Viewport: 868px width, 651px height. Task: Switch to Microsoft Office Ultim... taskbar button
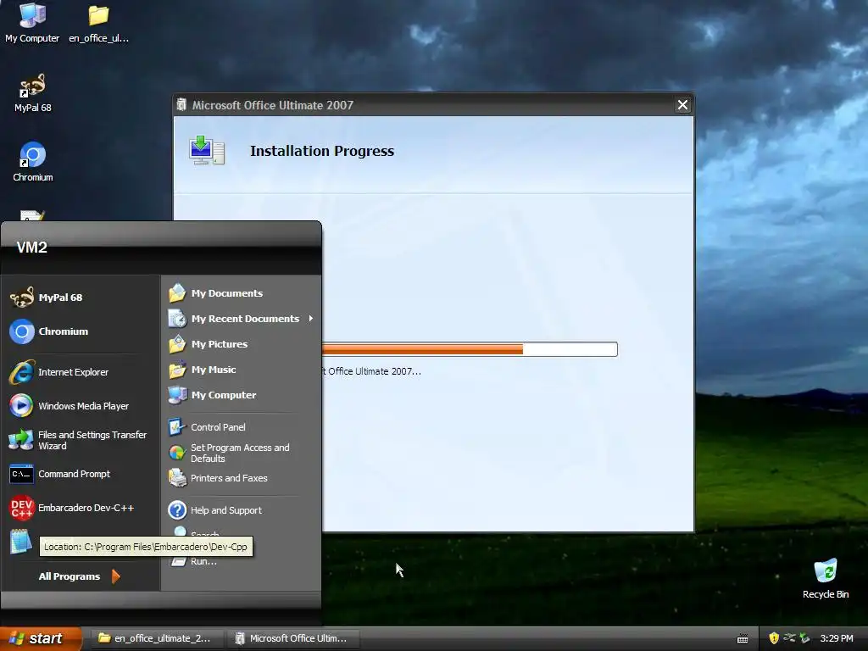point(293,638)
